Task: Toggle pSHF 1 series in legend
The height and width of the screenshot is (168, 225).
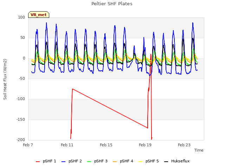Action: (x=46, y=161)
